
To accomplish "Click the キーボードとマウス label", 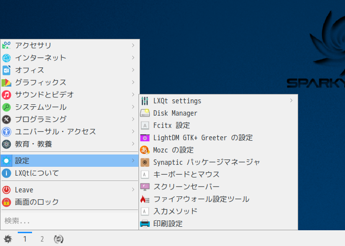I will (186, 175).
